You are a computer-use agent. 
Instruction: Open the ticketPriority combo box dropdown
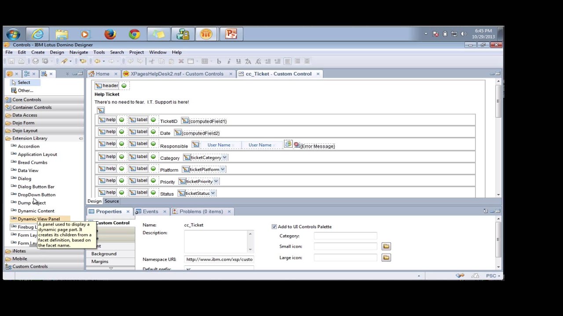[216, 181]
